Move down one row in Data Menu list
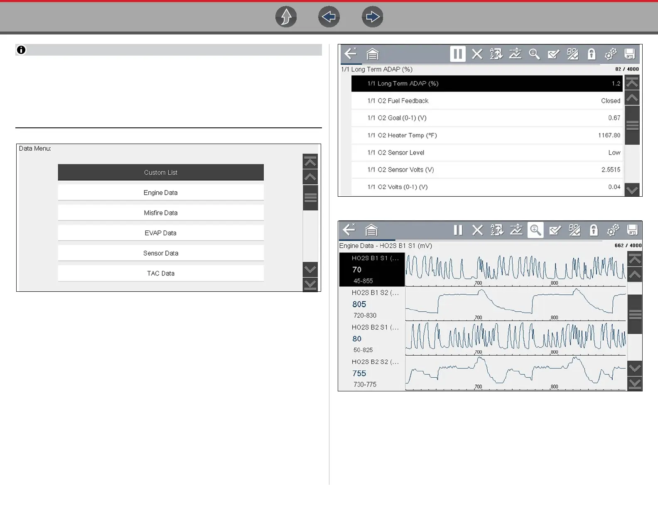 (310, 269)
